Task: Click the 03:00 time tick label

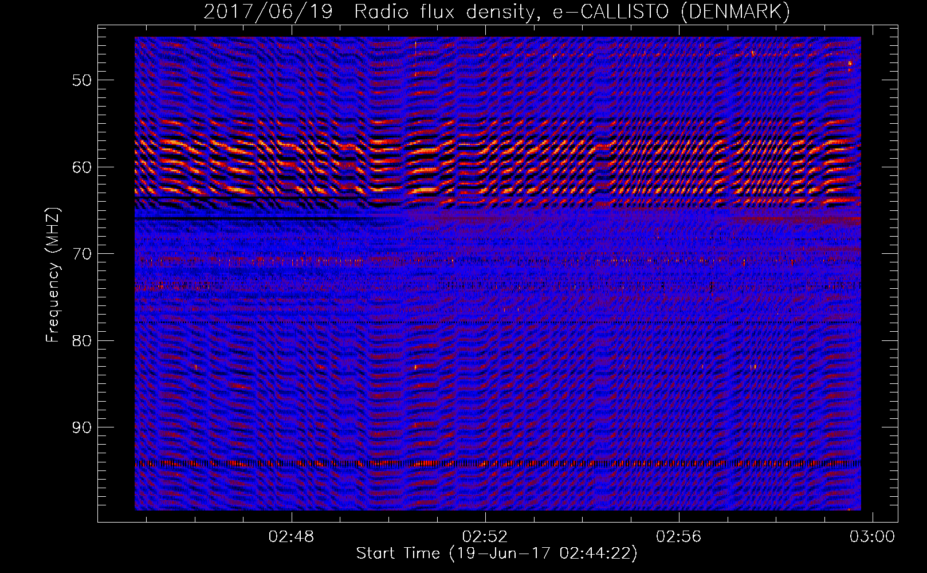Action: tap(872, 536)
